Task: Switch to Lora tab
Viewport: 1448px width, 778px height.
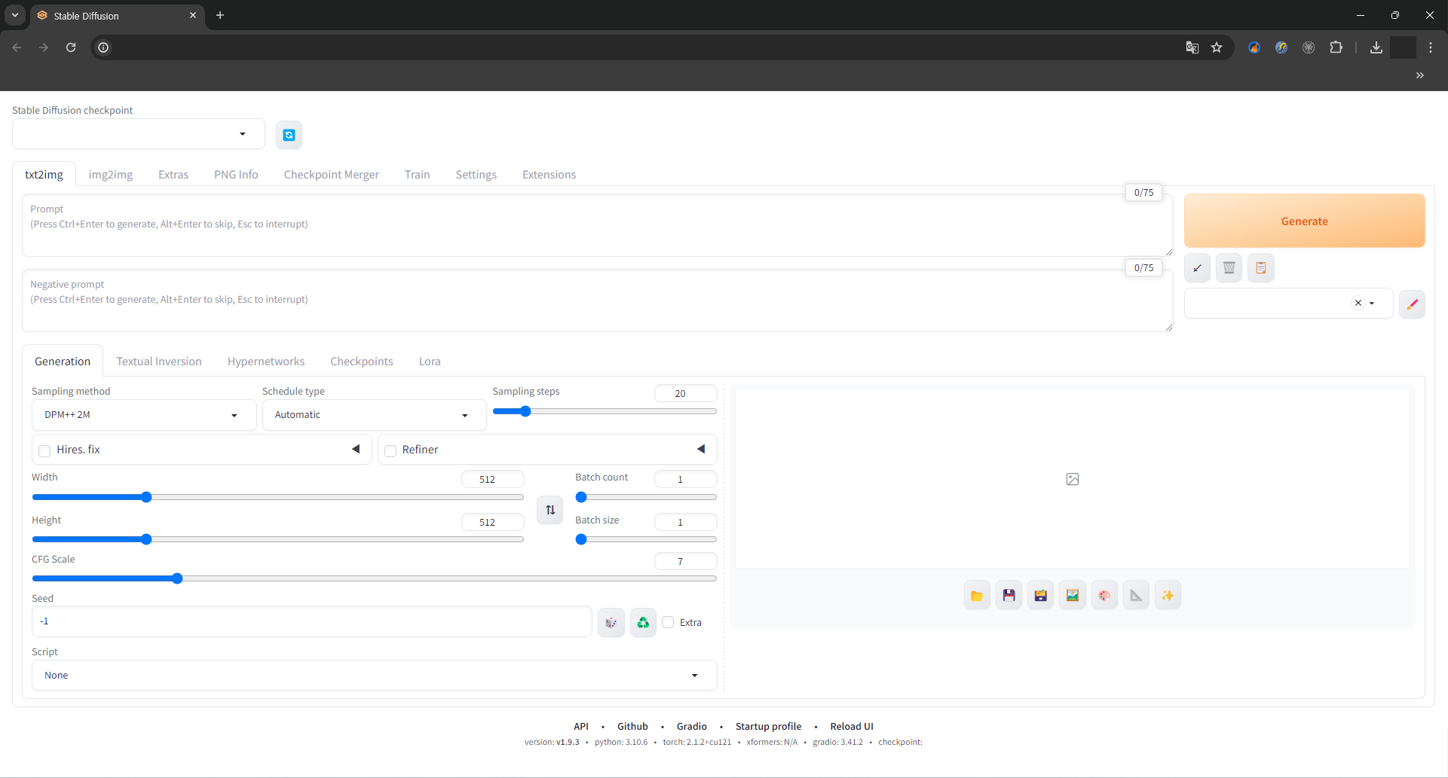Action: [x=430, y=362]
